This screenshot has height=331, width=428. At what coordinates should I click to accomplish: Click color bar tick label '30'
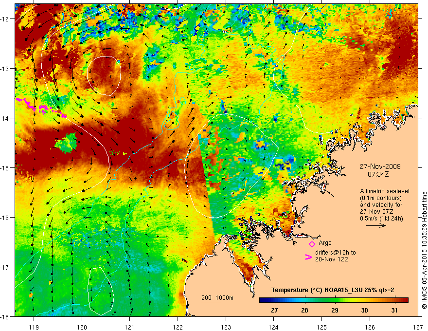[364, 311]
